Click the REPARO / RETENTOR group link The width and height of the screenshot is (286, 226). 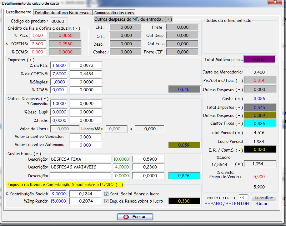pos(227,203)
